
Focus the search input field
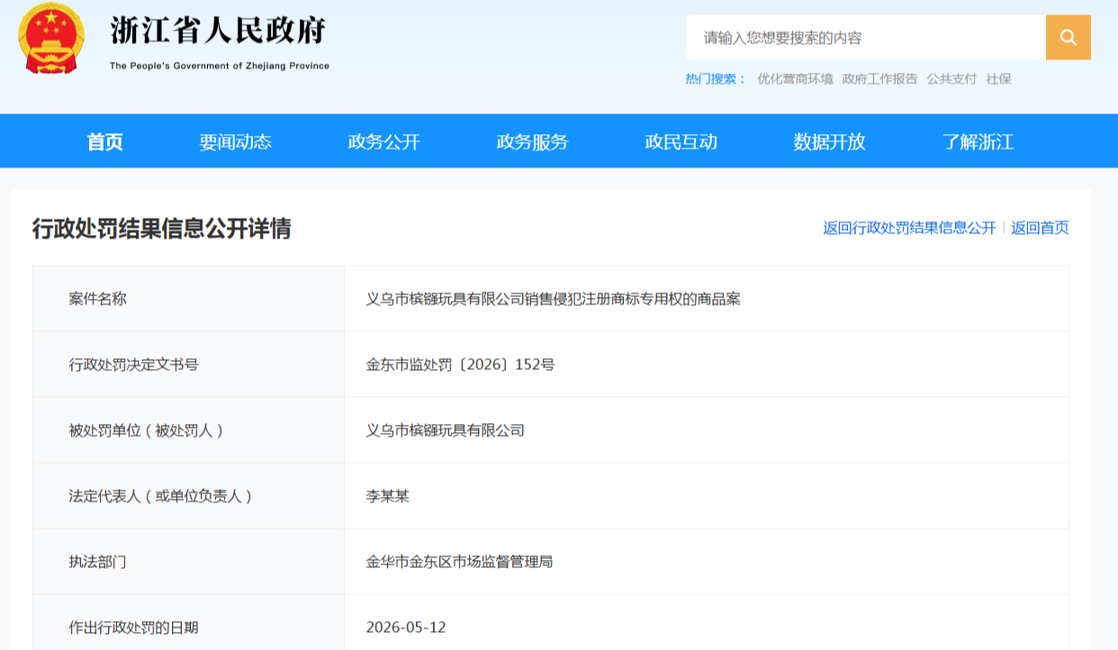[865, 38]
